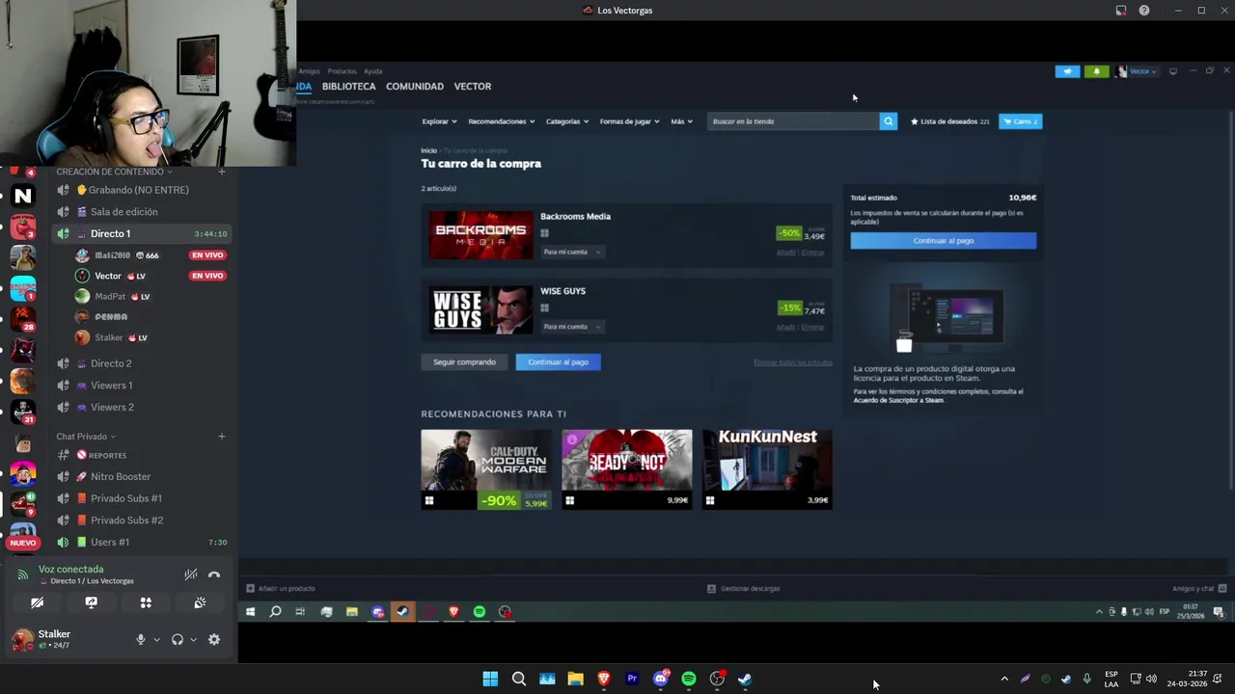Screen dimensions: 1235x694
Task: Click the NUEVO unread indicator
Action: (23, 543)
